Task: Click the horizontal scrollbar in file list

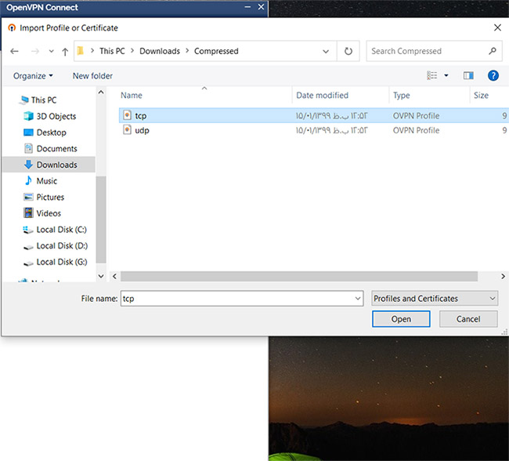Action: 298,276
